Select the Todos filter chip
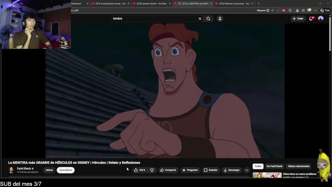Image resolution: width=332 pixels, height=187 pixels. click(258, 166)
